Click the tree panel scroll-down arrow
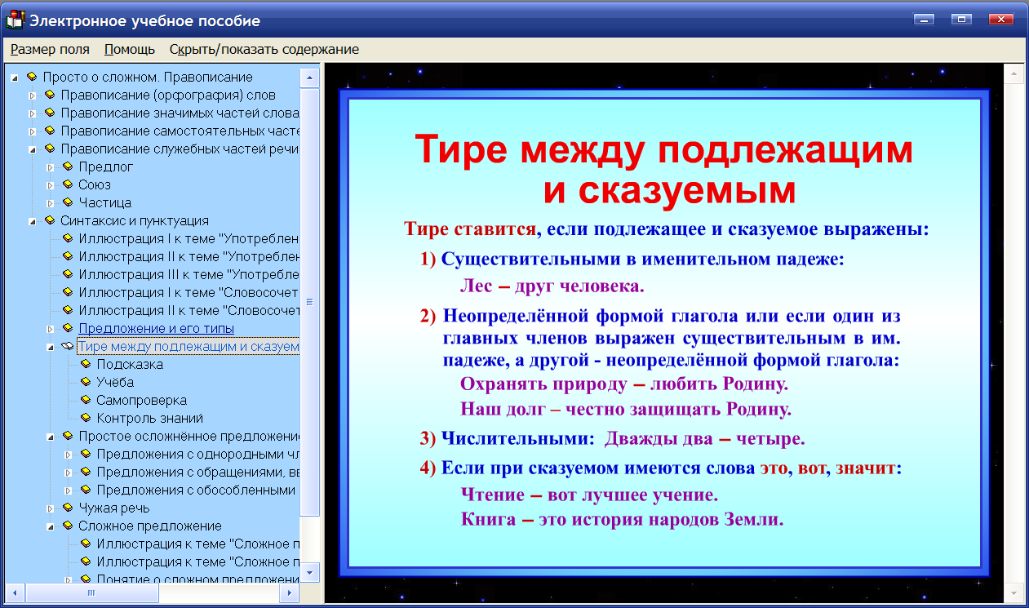 [x=310, y=573]
